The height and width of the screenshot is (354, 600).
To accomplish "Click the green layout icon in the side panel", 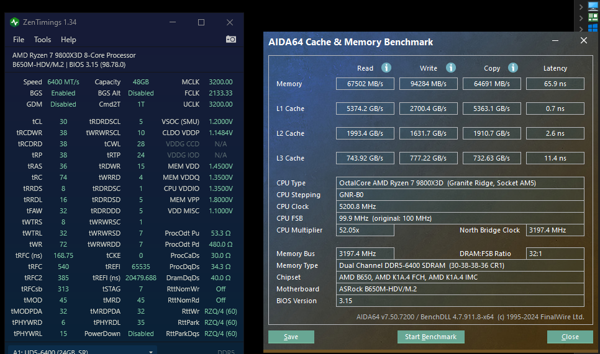I will tap(593, 17).
